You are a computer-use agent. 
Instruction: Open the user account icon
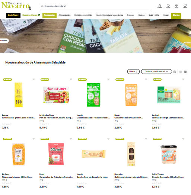160,6
